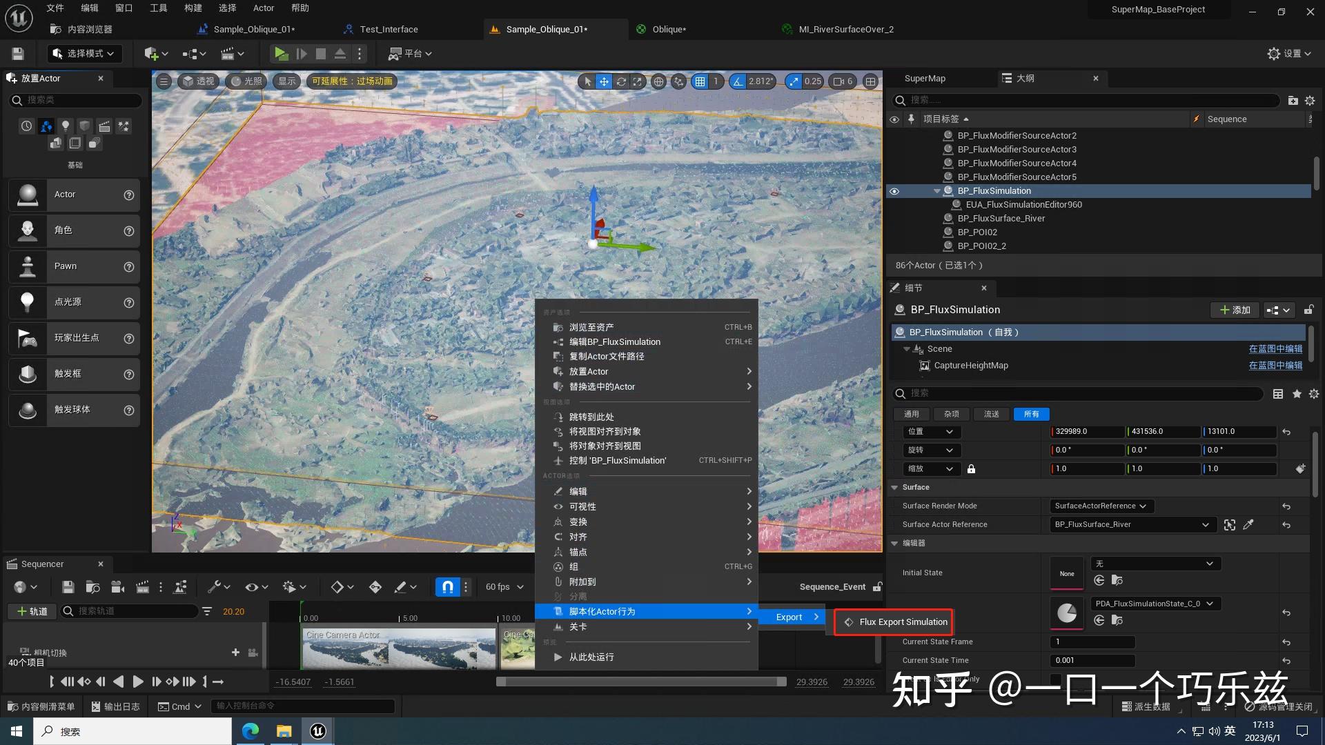
Task: Toggle grid snapping icon in viewport toolbar
Action: [x=700, y=81]
